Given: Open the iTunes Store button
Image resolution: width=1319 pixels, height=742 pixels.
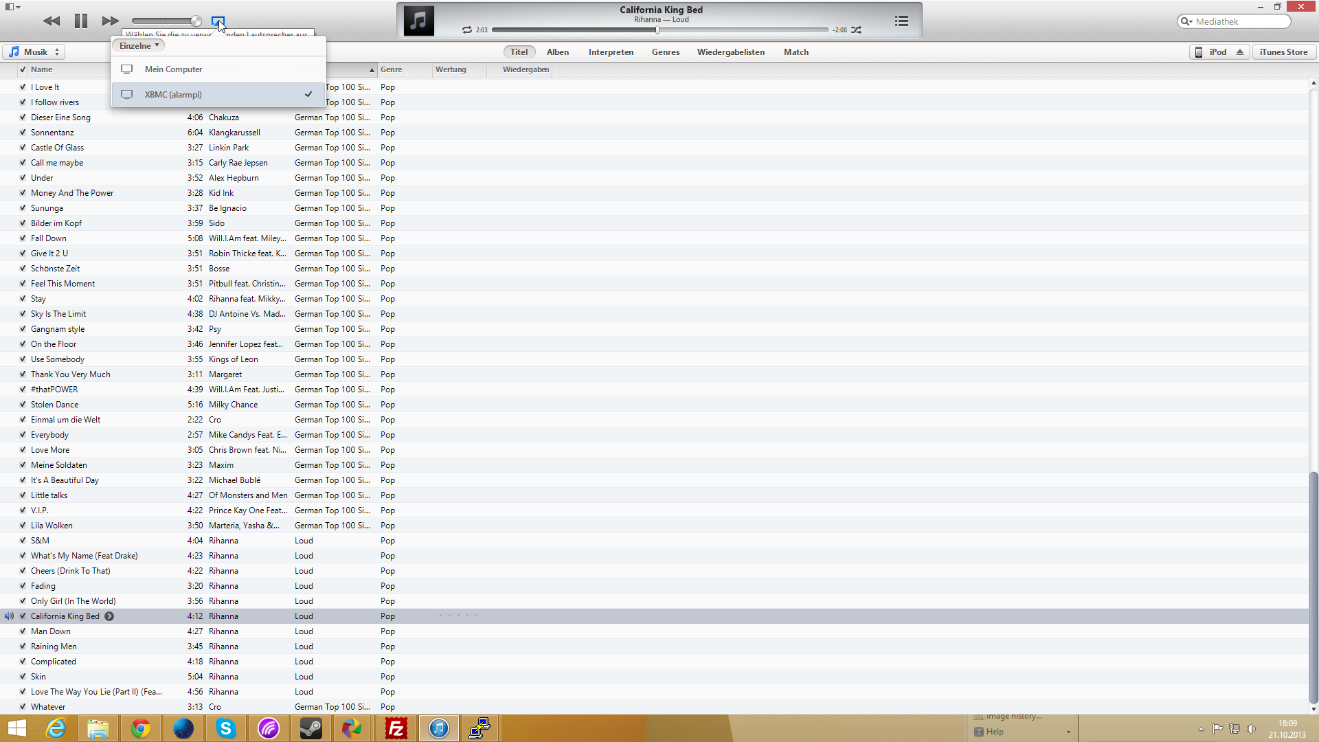Looking at the screenshot, I should click(x=1283, y=52).
